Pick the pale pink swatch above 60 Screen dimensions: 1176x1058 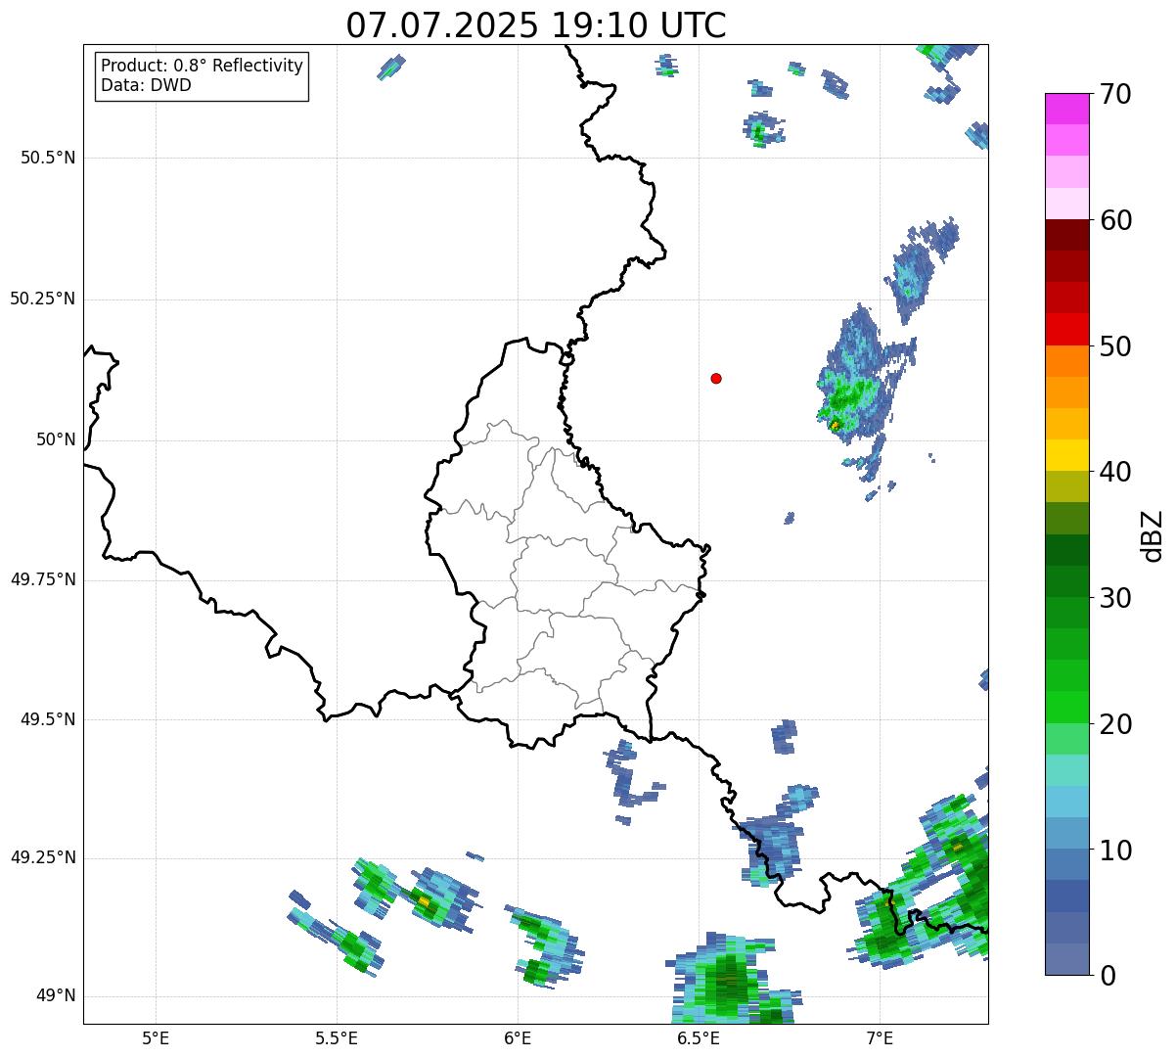[x=1067, y=204]
